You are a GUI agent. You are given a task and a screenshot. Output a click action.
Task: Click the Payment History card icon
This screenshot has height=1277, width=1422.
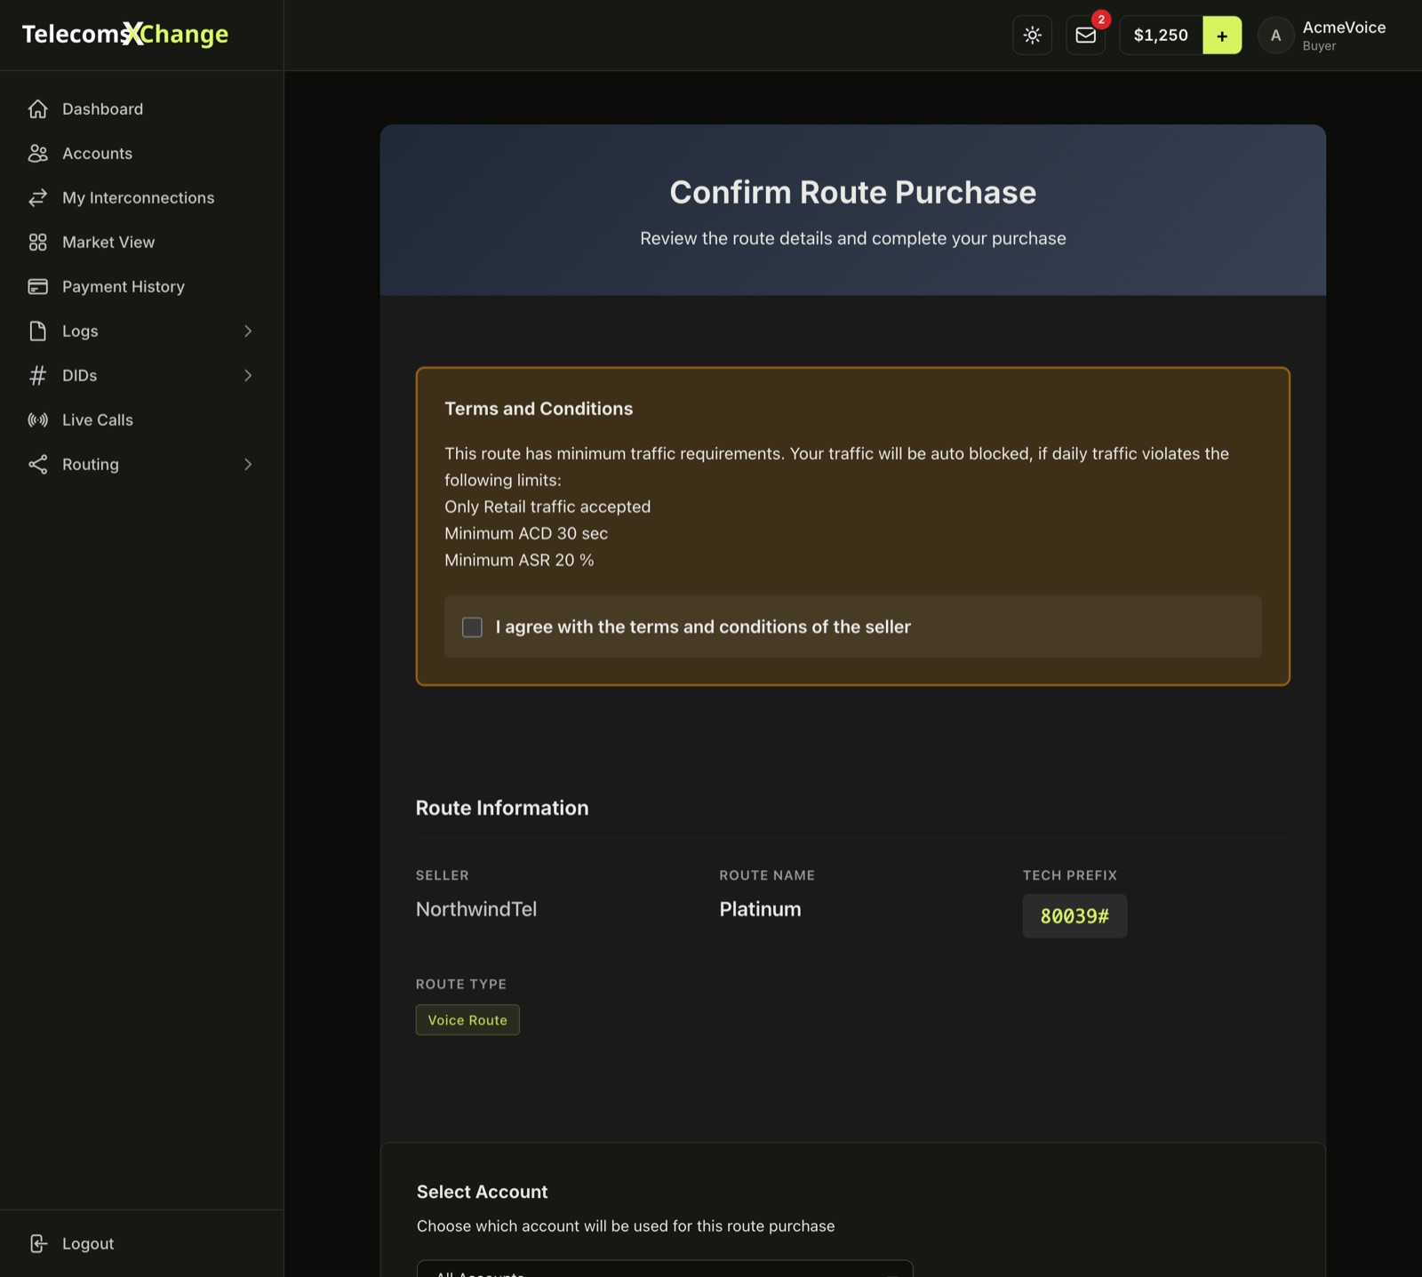point(37,286)
